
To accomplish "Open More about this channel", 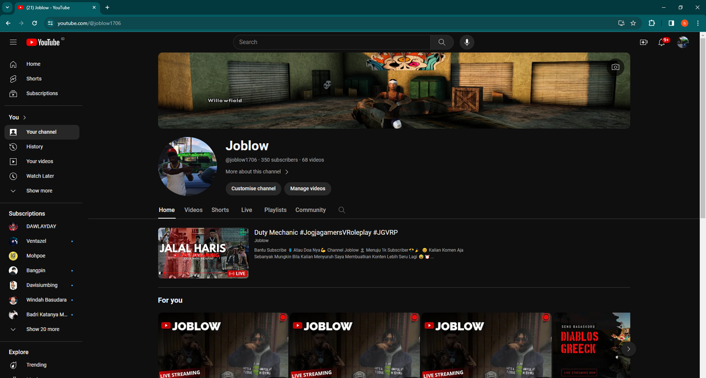I will point(257,172).
